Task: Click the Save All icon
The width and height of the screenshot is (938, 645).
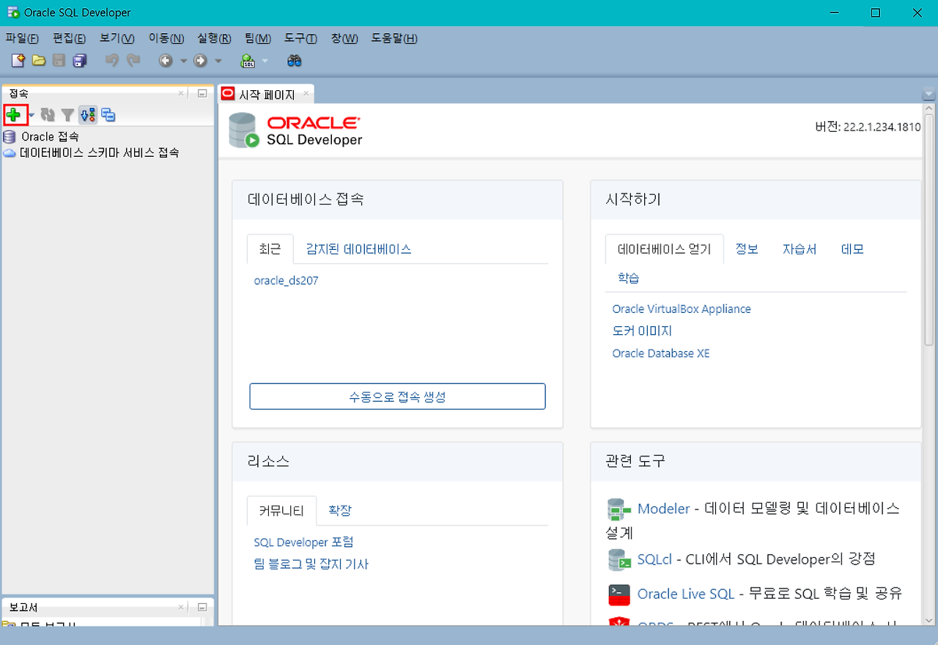Action: click(80, 61)
